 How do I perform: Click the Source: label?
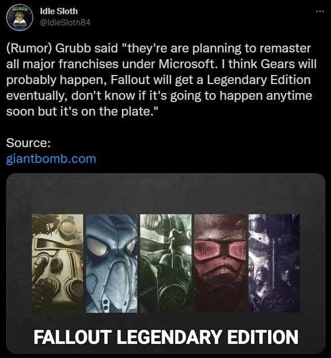28,143
